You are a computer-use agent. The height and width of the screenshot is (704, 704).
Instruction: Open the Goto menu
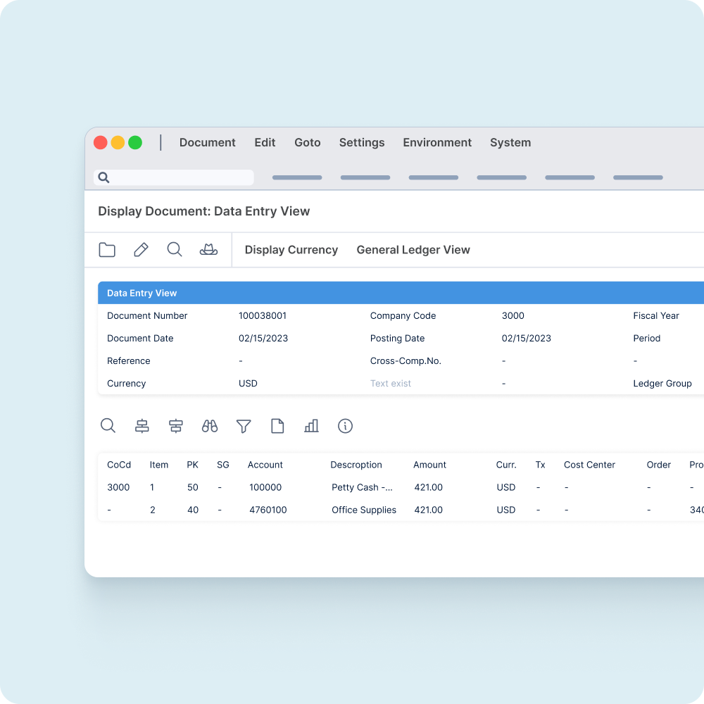point(308,142)
